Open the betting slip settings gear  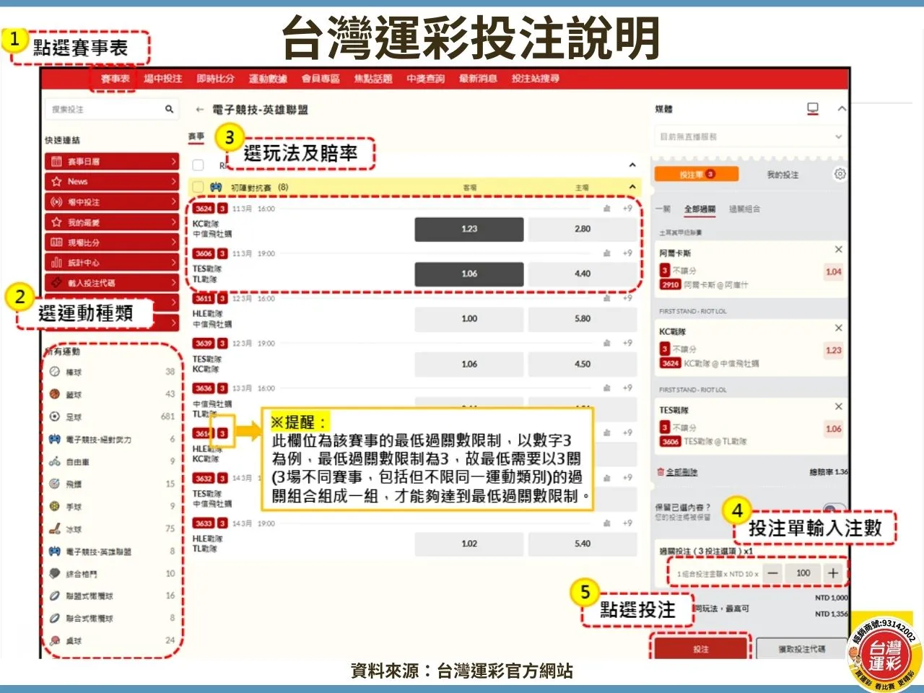(840, 174)
